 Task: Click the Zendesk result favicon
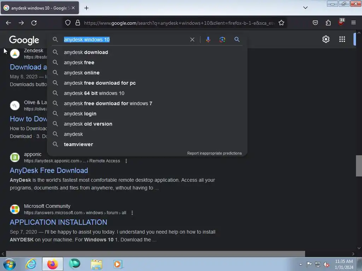[15, 54]
